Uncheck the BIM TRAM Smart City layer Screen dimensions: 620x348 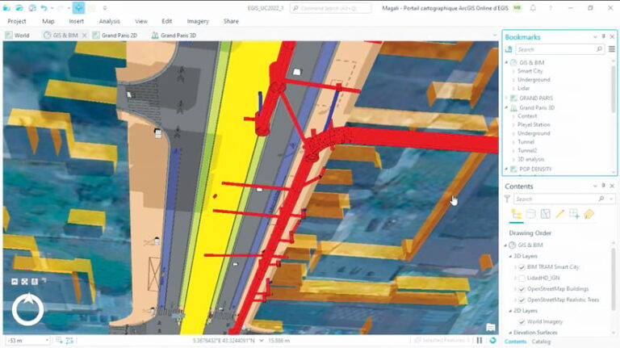tap(522, 267)
